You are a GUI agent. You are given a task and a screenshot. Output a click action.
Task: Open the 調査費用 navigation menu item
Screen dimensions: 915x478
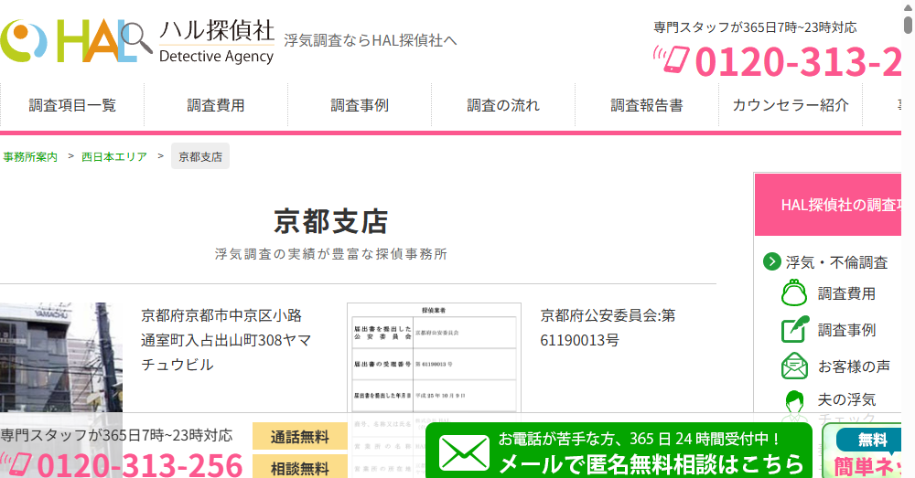pos(216,105)
